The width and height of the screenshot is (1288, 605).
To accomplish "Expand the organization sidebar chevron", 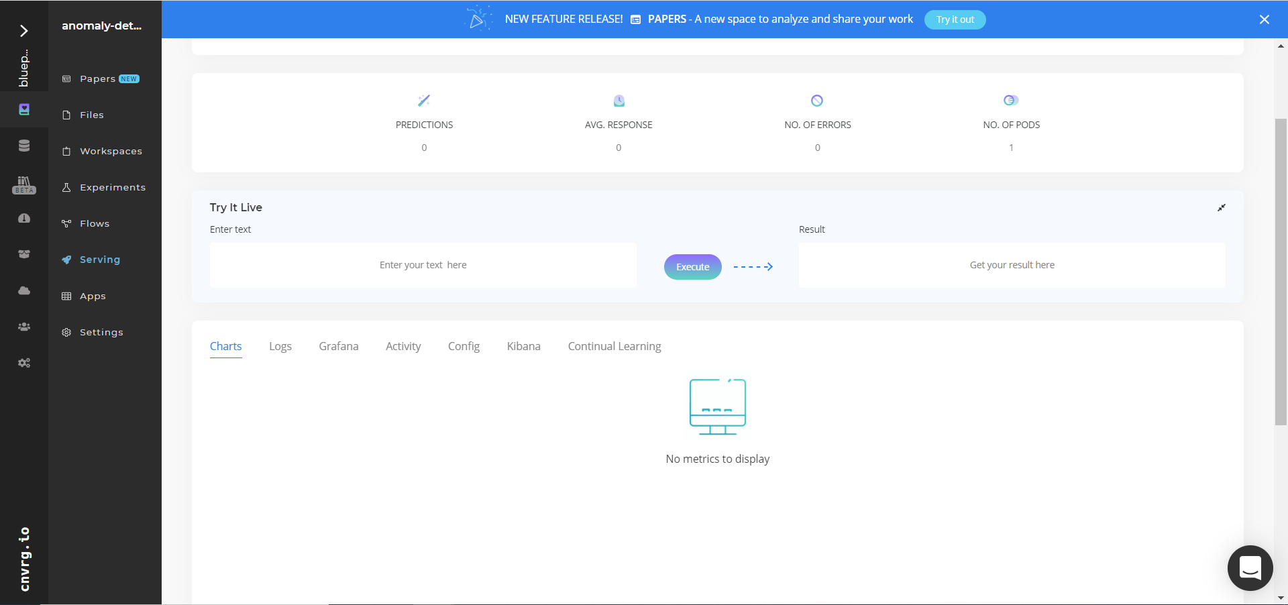I will [x=24, y=31].
